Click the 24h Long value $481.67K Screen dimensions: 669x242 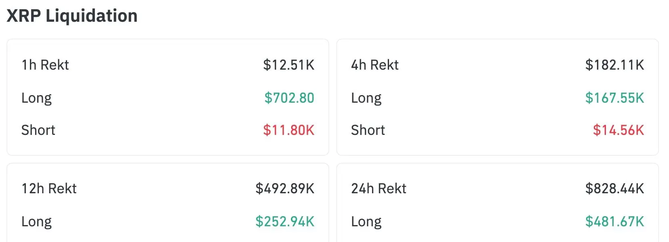[614, 221]
